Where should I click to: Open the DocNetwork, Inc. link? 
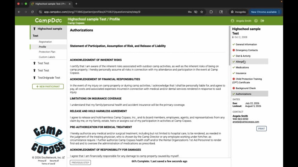(x=48, y=157)
